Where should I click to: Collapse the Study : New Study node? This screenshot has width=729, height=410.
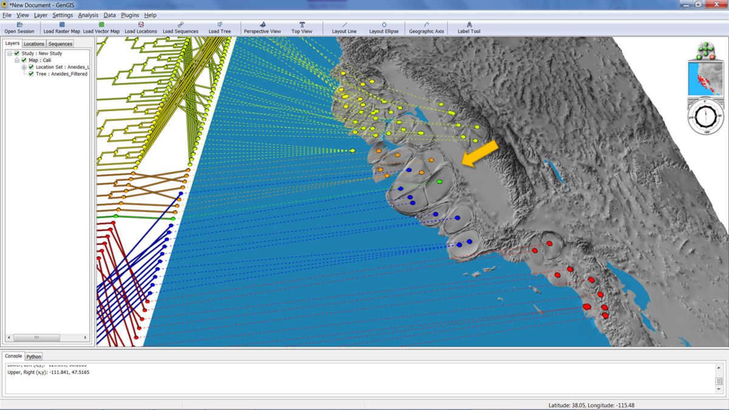coord(10,53)
